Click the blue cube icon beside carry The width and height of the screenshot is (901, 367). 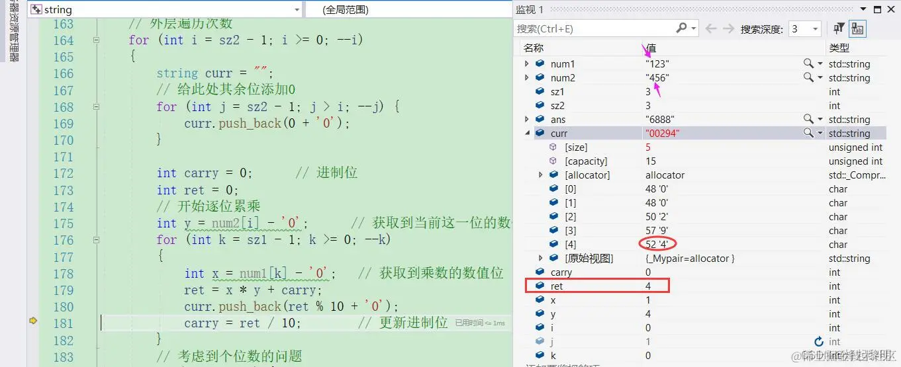tap(540, 272)
